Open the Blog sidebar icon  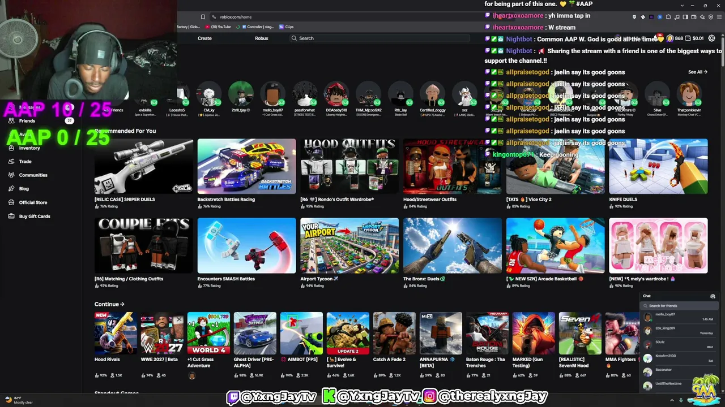11,189
